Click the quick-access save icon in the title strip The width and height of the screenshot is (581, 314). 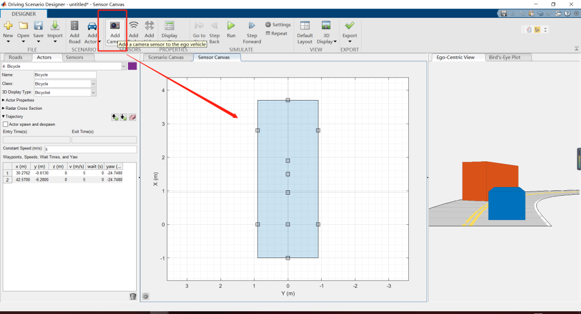(504, 13)
